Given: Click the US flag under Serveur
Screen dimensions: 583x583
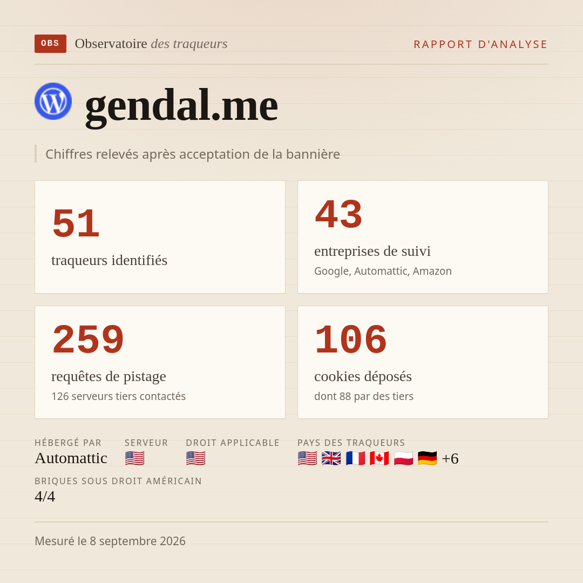Looking at the screenshot, I should pyautogui.click(x=134, y=458).
